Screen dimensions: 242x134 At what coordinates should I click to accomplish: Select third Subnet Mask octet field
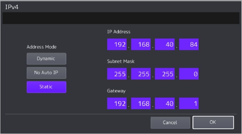[165, 74]
